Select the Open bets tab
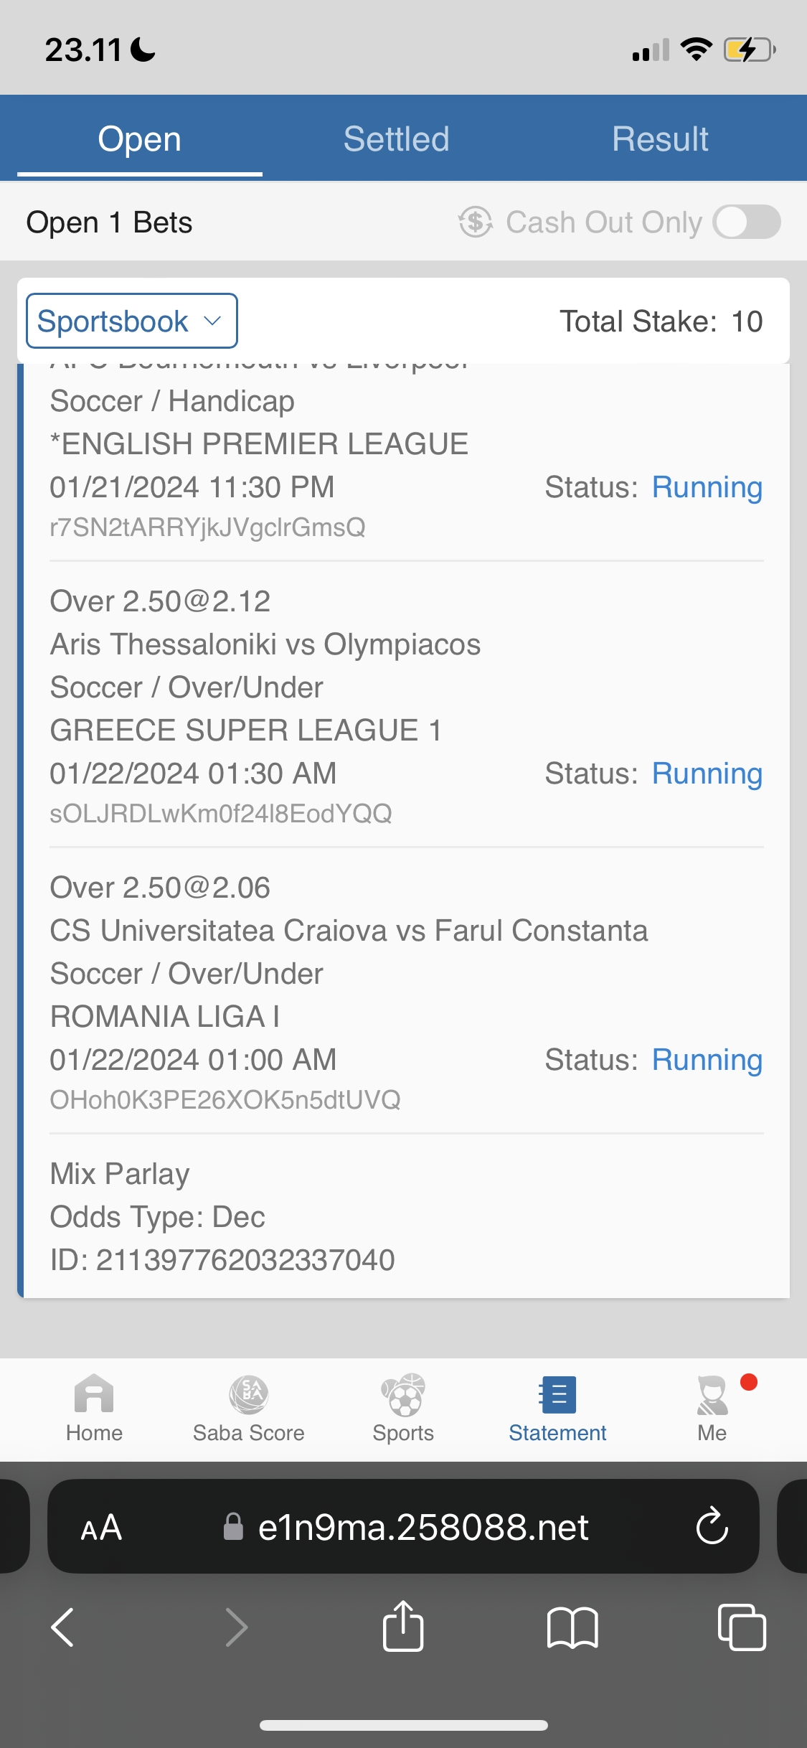Image resolution: width=807 pixels, height=1748 pixels. [140, 139]
